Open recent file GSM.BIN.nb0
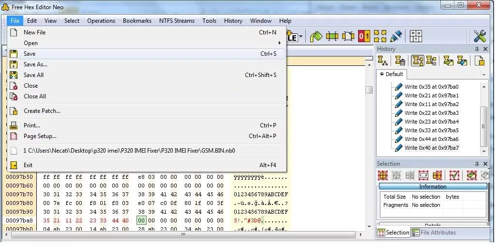 [x=147, y=151]
